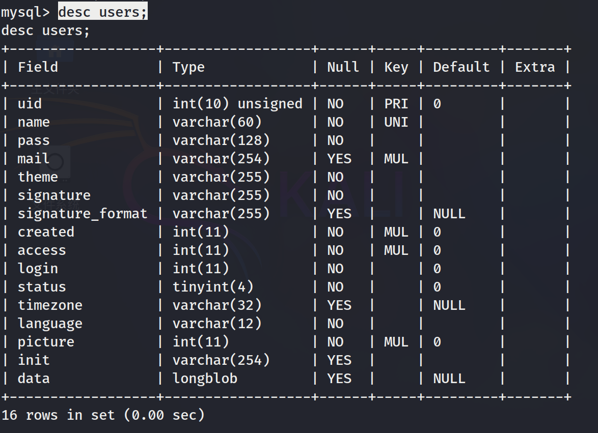Click the "Extra" column header

click(x=535, y=67)
